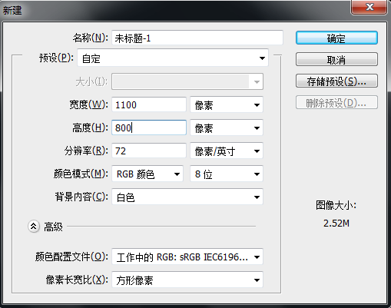
Task: Click the 宽度 width field showing 1100
Action: [x=149, y=104]
